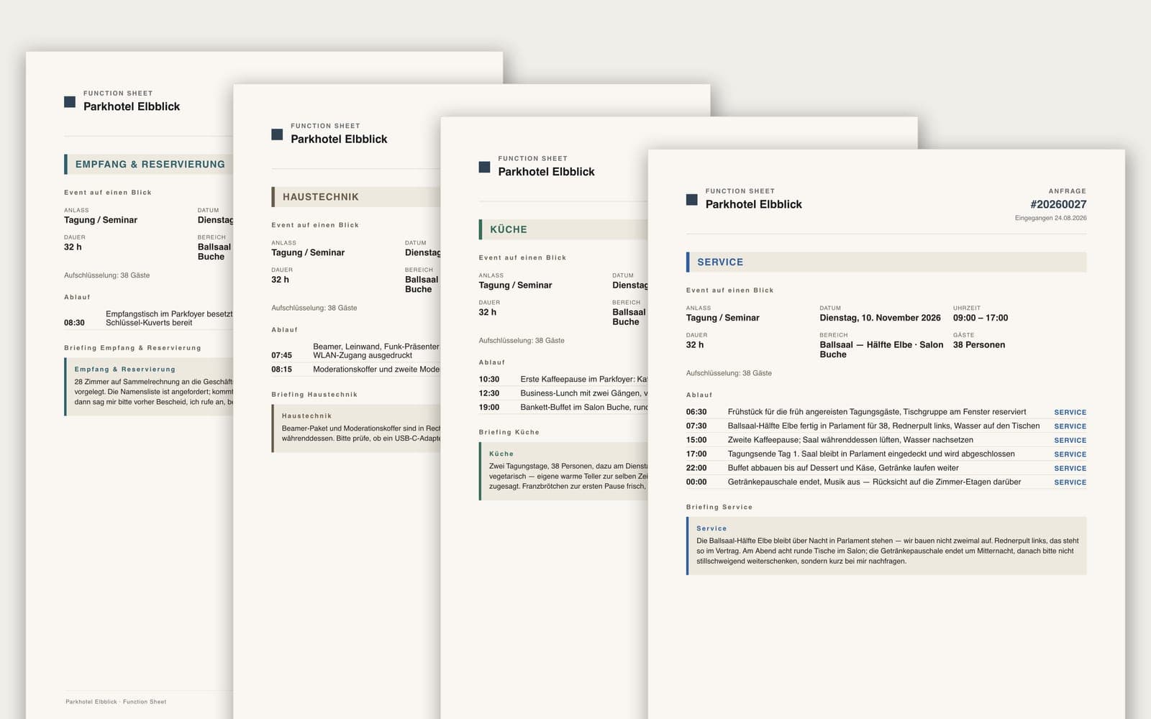Click Ballsaal — Hälfte Elbe · Salon Buche

tap(881, 349)
